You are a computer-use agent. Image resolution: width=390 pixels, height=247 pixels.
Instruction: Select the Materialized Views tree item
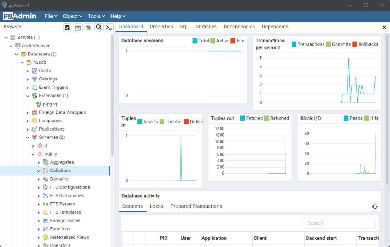[69, 237]
